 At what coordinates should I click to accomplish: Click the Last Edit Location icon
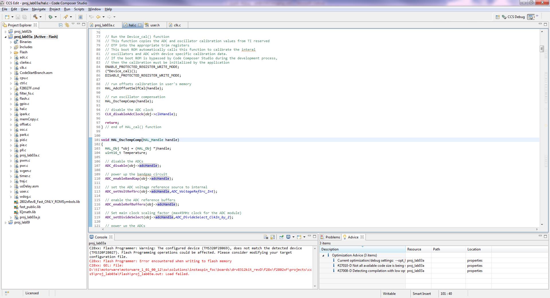click(91, 17)
